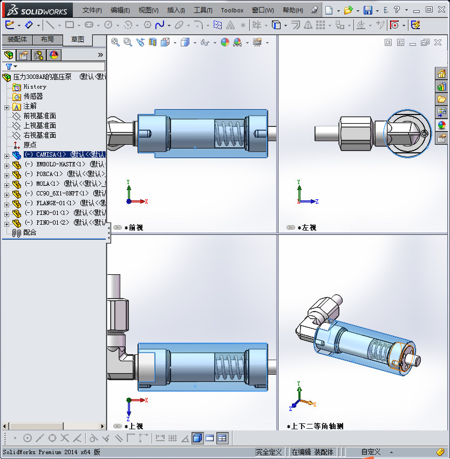Expand the CAMISA<1> component node
Image resolution: width=450 pixels, height=459 pixels.
(x=6, y=156)
